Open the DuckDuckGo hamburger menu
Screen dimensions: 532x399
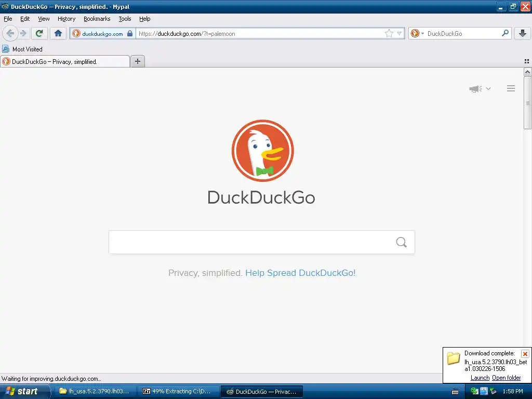point(511,88)
